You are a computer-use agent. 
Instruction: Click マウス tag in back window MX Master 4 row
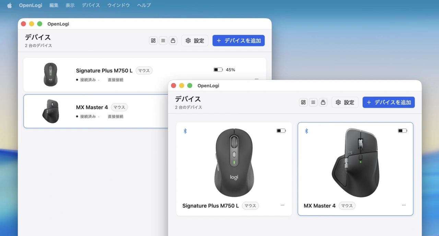click(119, 107)
